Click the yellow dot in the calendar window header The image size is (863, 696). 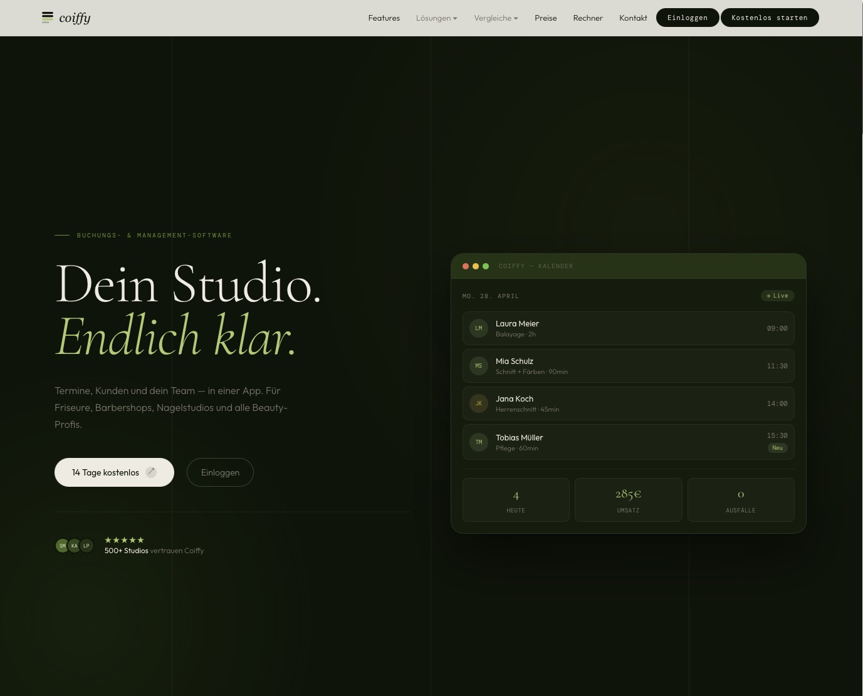pos(476,266)
